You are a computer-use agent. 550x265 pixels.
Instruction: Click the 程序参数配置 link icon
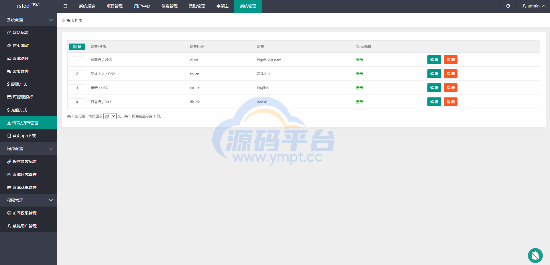click(x=9, y=162)
